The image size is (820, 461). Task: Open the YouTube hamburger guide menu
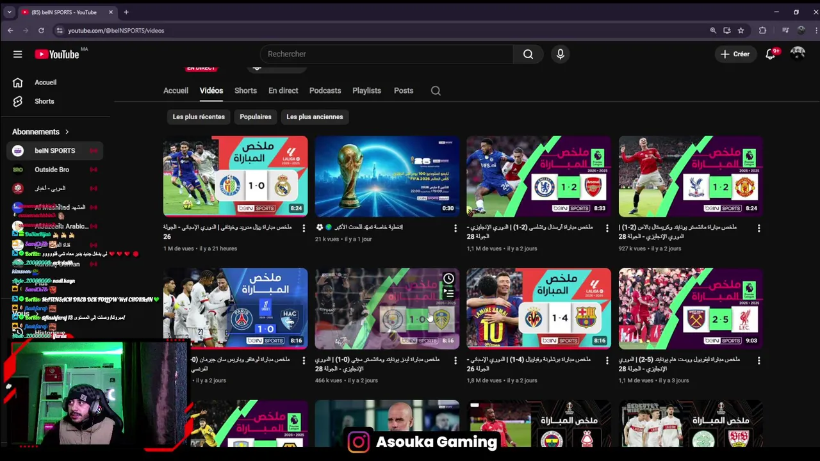pos(17,54)
